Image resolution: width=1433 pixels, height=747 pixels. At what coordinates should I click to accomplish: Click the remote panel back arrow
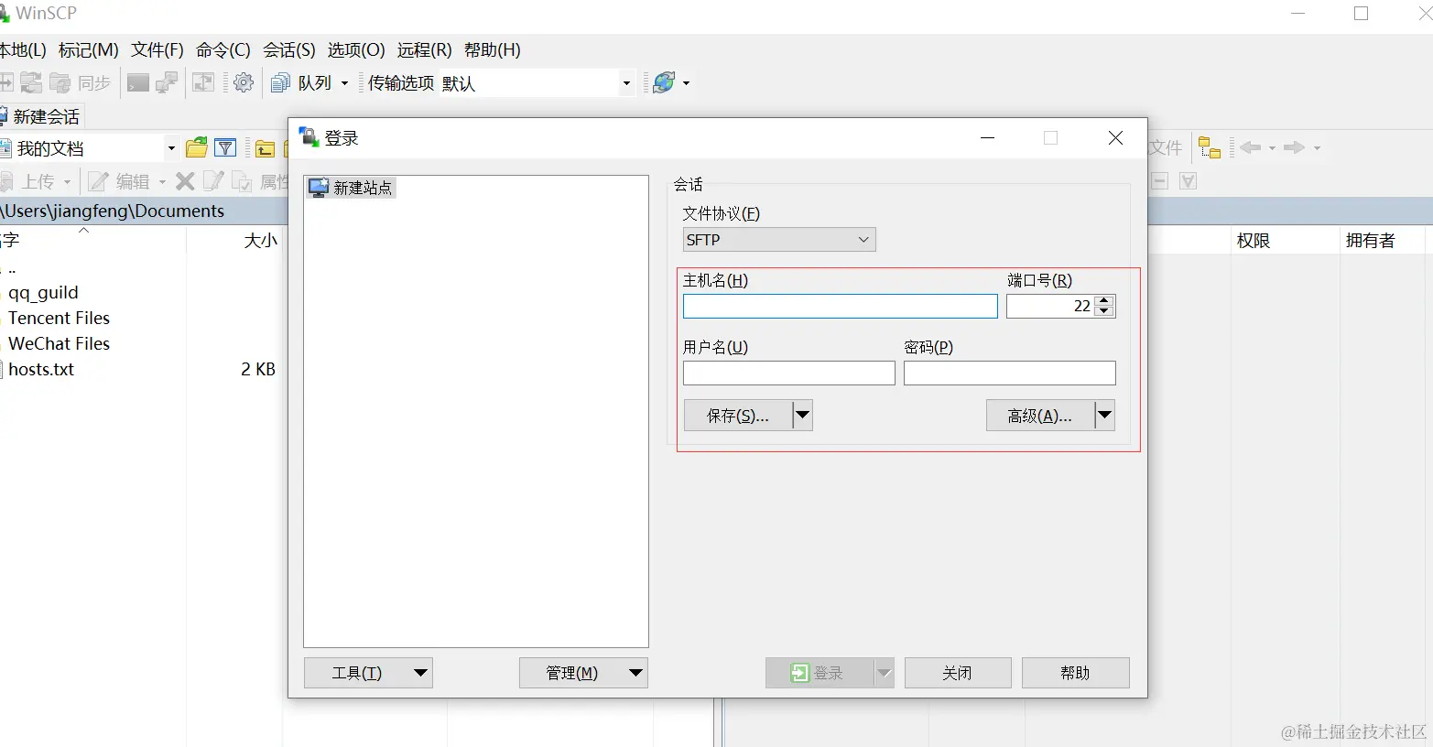coord(1251,147)
